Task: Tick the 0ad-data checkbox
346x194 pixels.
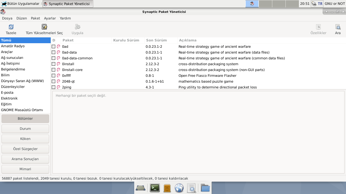Action: tap(53, 52)
